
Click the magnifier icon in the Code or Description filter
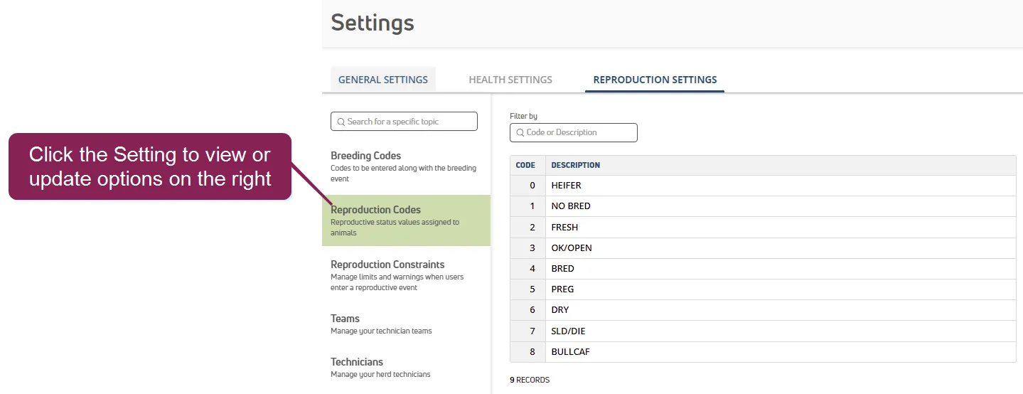[520, 132]
